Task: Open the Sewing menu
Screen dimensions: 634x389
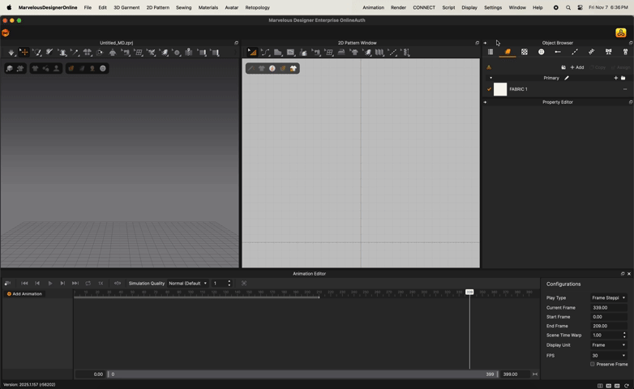Action: click(x=184, y=7)
